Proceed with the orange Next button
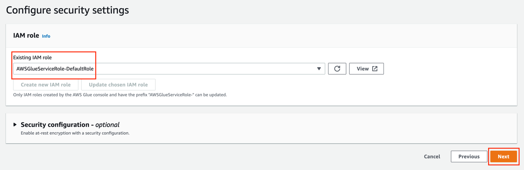 tap(503, 156)
